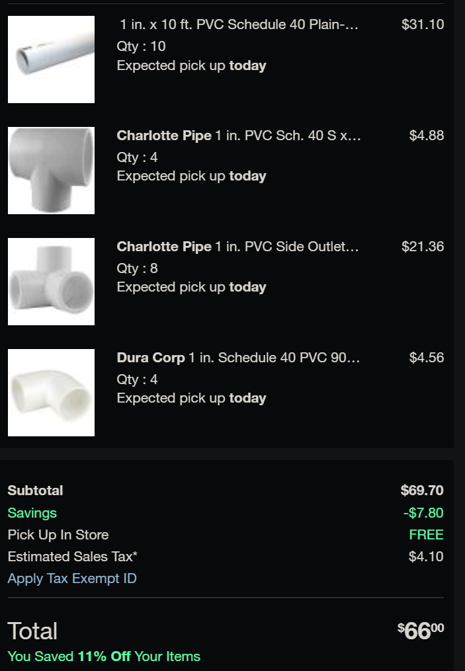The width and height of the screenshot is (465, 671).
Task: Click the You Saved 11% Off message
Action: [104, 656]
